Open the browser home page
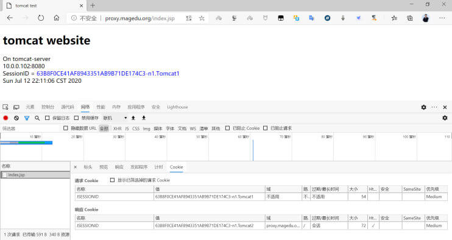The width and height of the screenshot is (452, 240). click(x=57, y=18)
